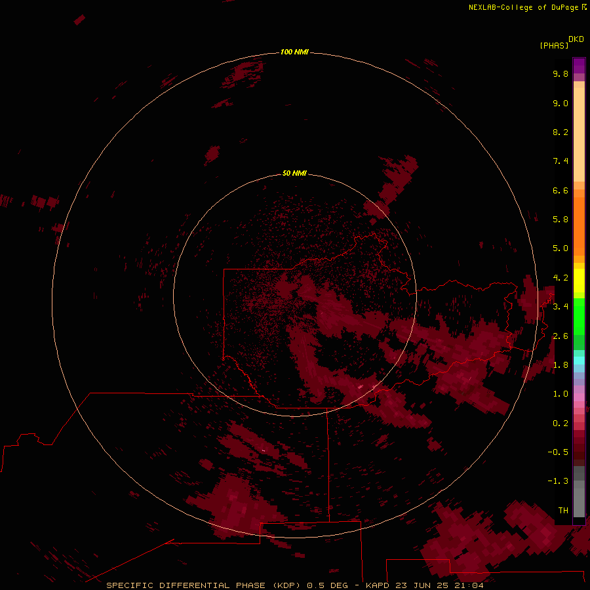The image size is (590, 590).
Task: Click the [PHAS] legend header
Action: pyautogui.click(x=554, y=45)
